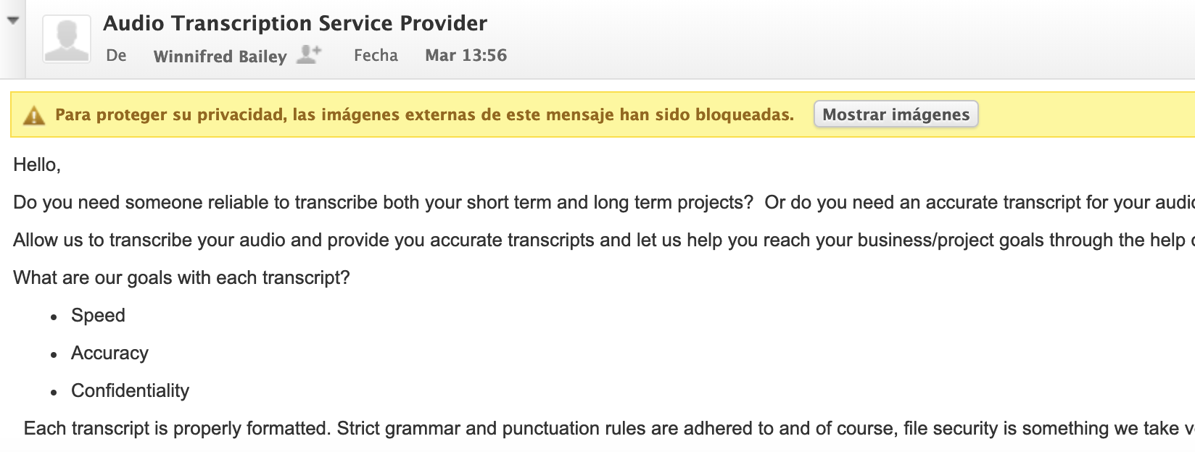
Task: Collapse the message header with the arrow
Action: (12, 21)
